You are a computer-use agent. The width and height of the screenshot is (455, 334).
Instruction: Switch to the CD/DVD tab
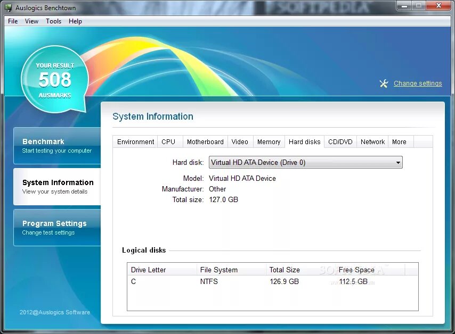(340, 141)
